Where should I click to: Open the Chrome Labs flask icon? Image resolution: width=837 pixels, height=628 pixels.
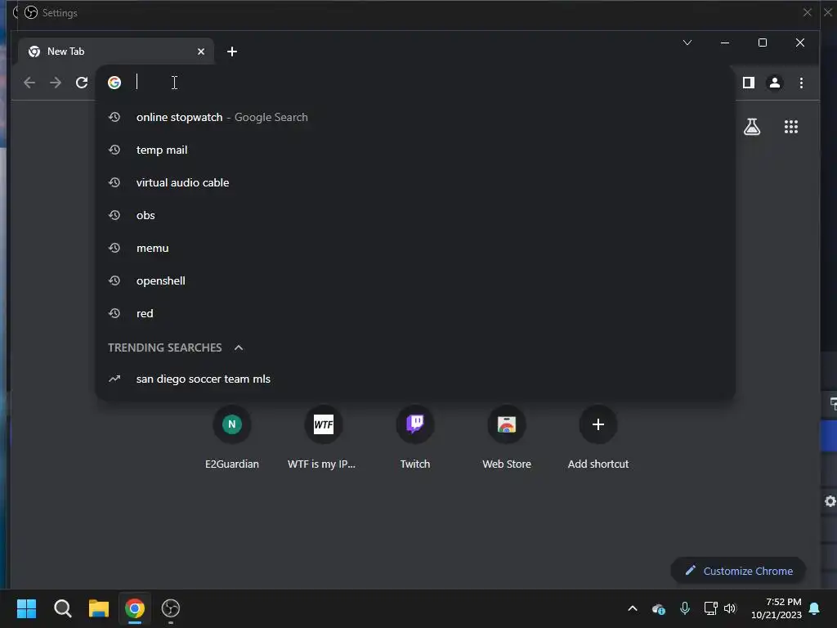(x=752, y=127)
